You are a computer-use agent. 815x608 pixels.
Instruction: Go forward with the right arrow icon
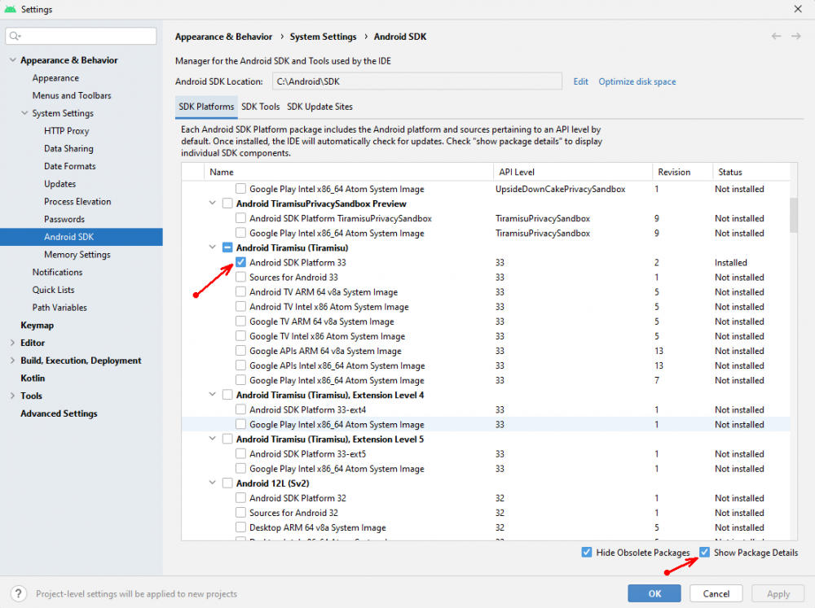pos(795,37)
